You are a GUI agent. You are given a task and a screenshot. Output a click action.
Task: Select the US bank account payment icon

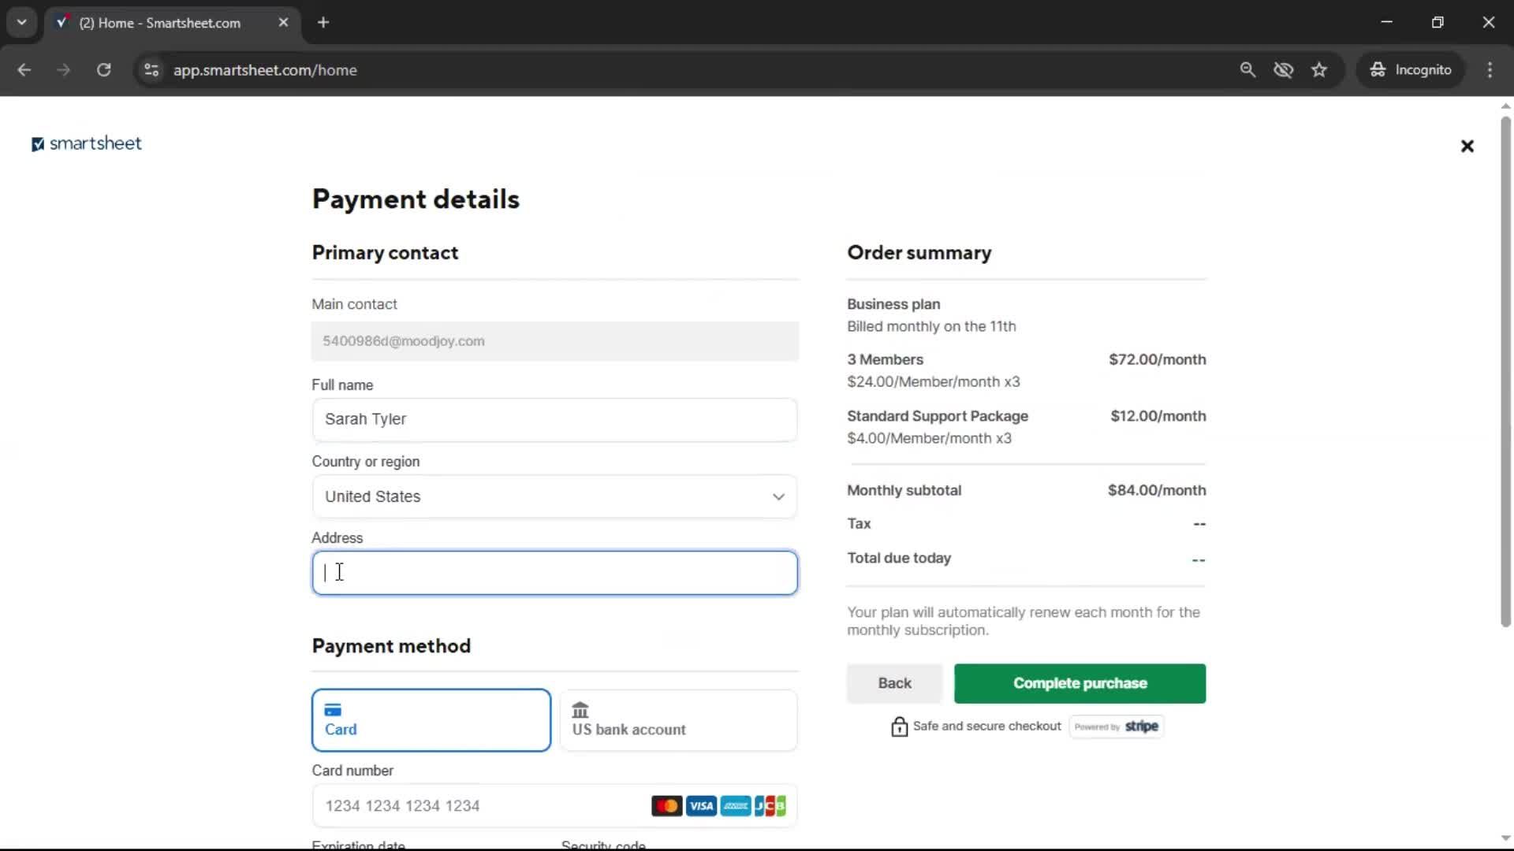(x=581, y=708)
